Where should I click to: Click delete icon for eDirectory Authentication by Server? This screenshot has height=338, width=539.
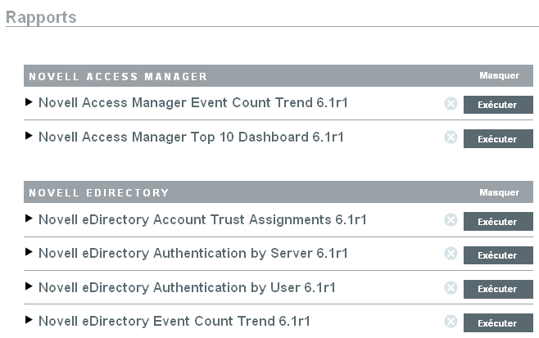(x=451, y=254)
